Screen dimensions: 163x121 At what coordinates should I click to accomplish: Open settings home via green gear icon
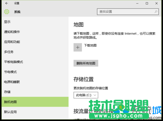coord(7,12)
